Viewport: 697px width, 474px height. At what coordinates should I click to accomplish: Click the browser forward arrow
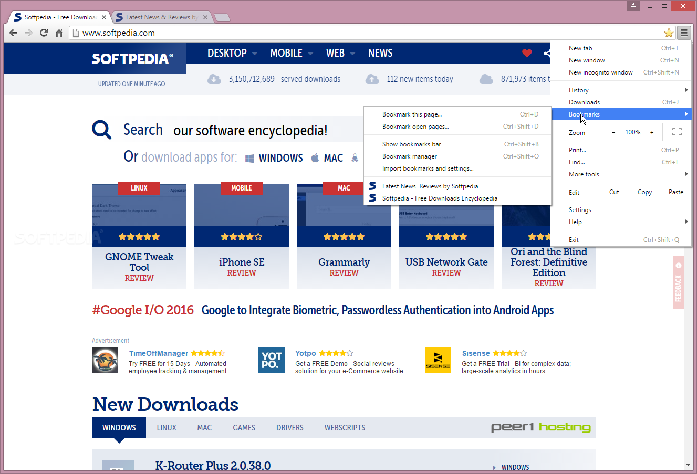pyautogui.click(x=29, y=33)
